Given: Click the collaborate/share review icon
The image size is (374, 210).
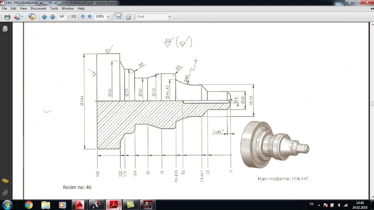Looking at the screenshot, I should (x=17, y=17).
